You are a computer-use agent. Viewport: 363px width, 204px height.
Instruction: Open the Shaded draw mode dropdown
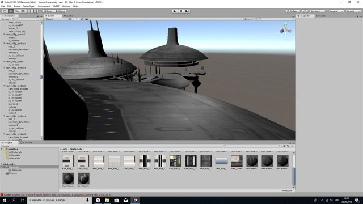pos(56,19)
